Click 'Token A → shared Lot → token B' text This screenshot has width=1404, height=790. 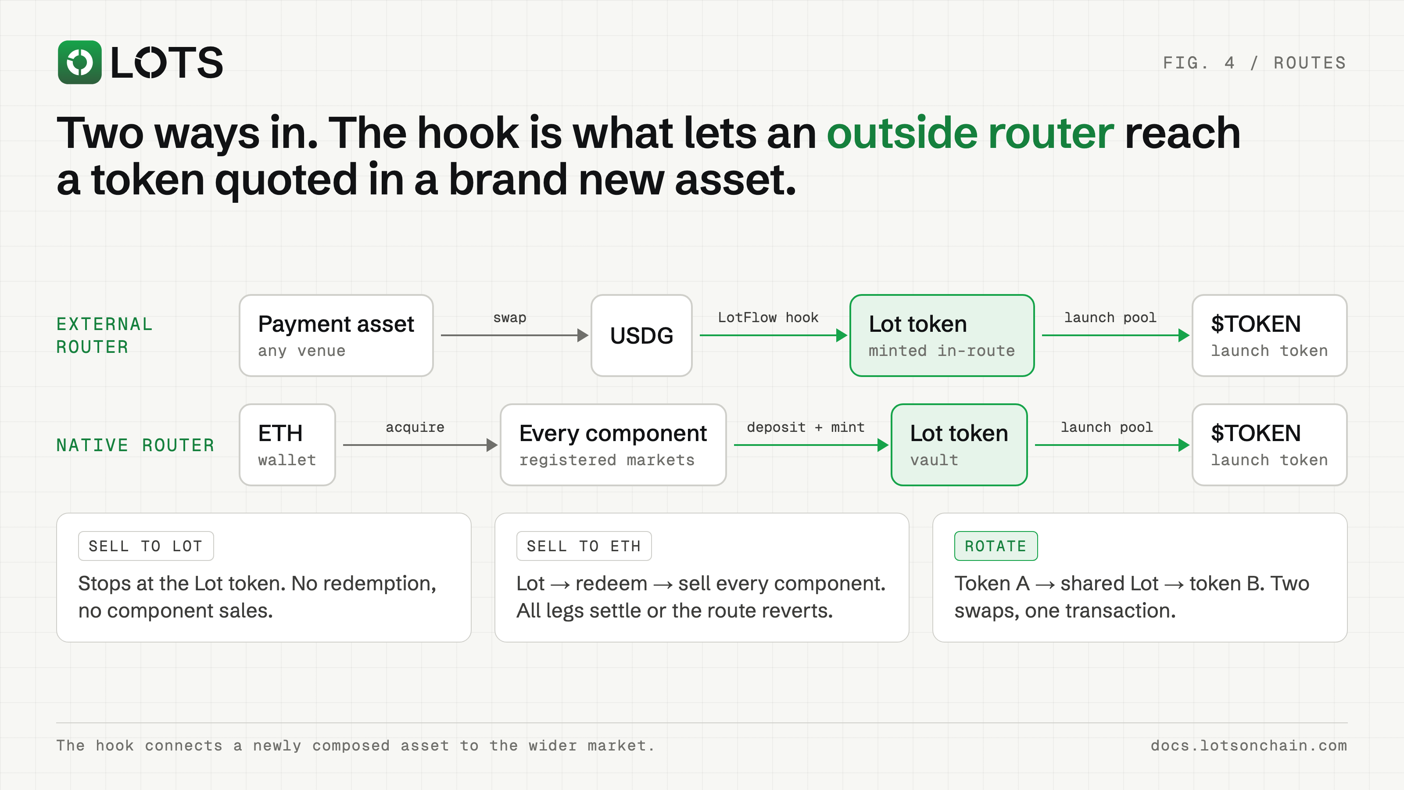coord(1132,597)
